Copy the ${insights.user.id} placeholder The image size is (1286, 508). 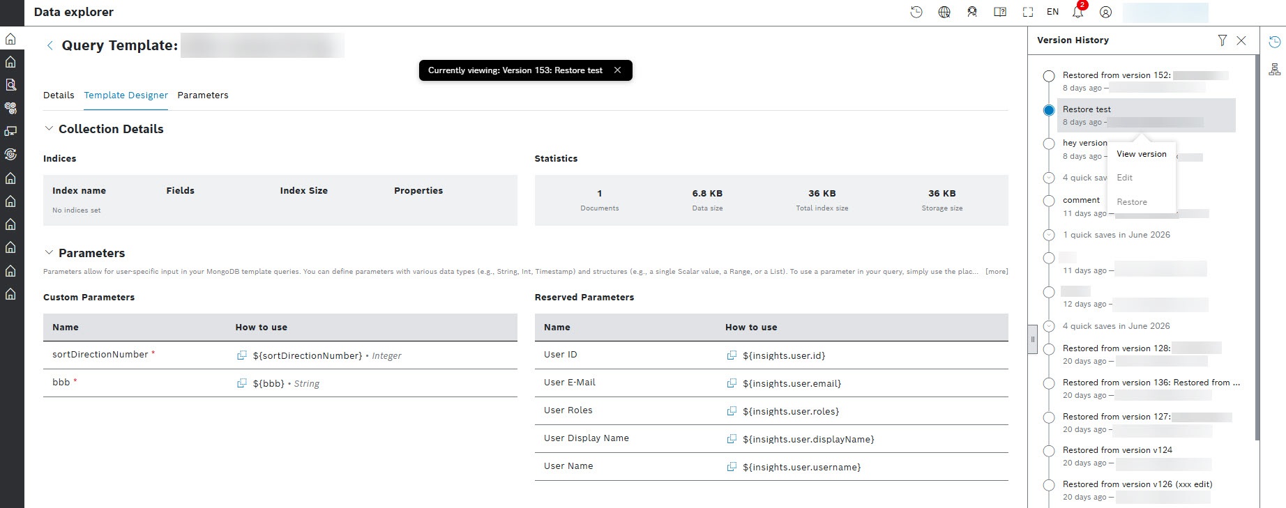point(732,355)
